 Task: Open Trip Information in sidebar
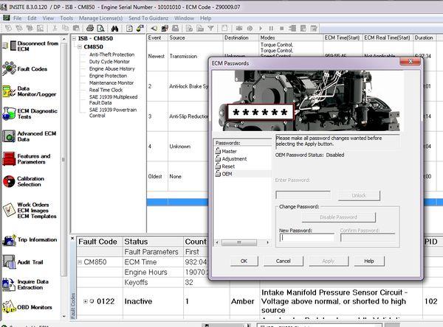(30, 240)
